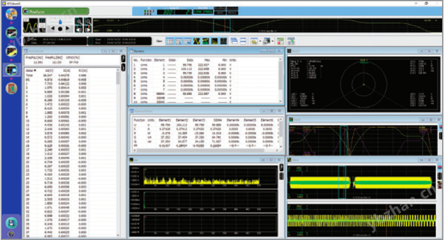Click the Element1 column header in matrix table
This screenshot has height=240, width=444.
(x=165, y=120)
